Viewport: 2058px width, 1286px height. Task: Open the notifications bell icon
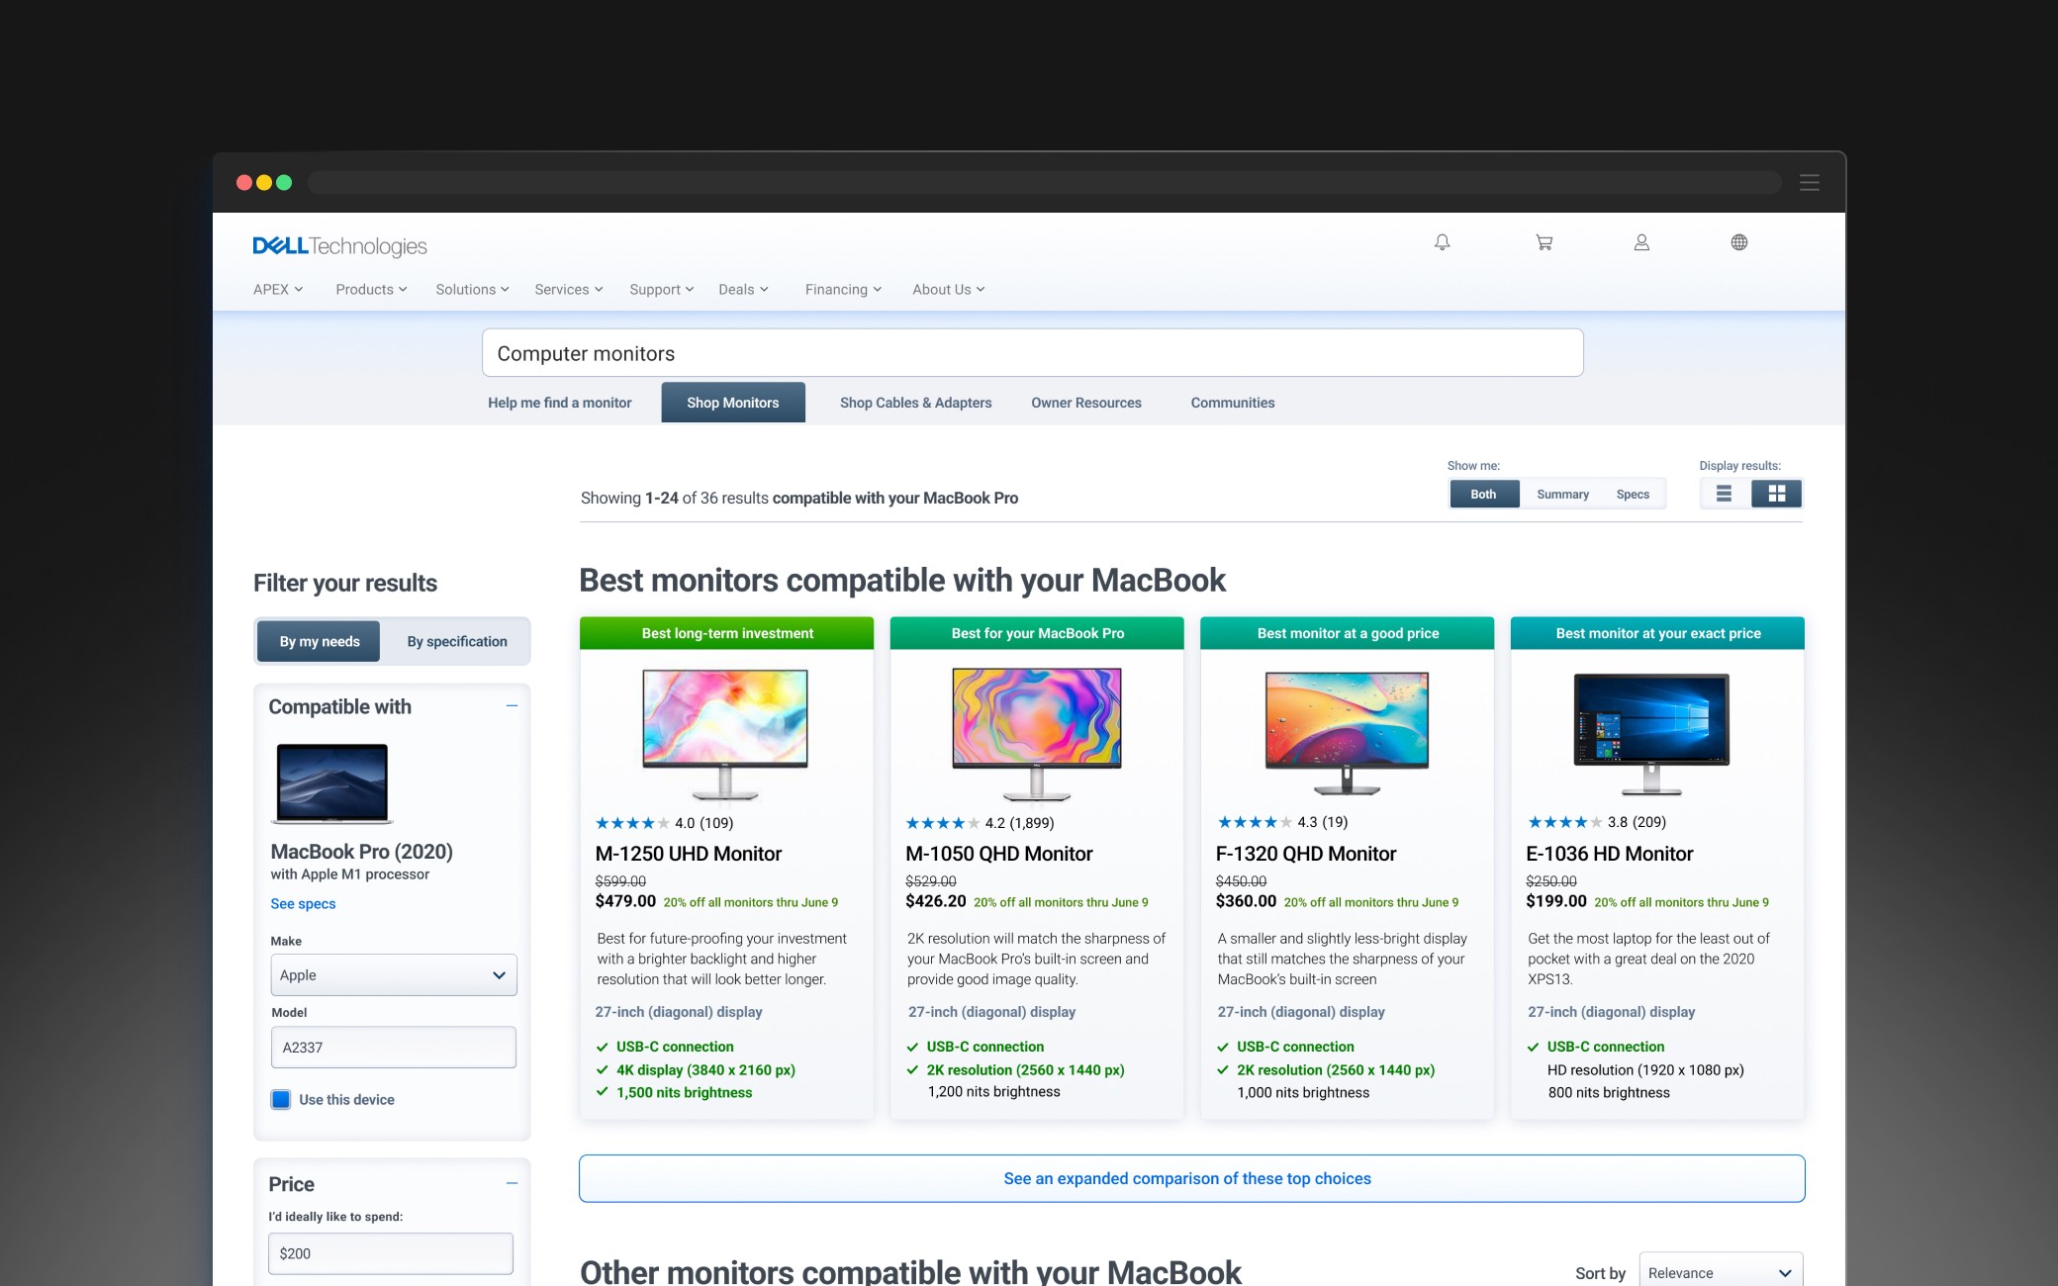pyautogui.click(x=1442, y=242)
